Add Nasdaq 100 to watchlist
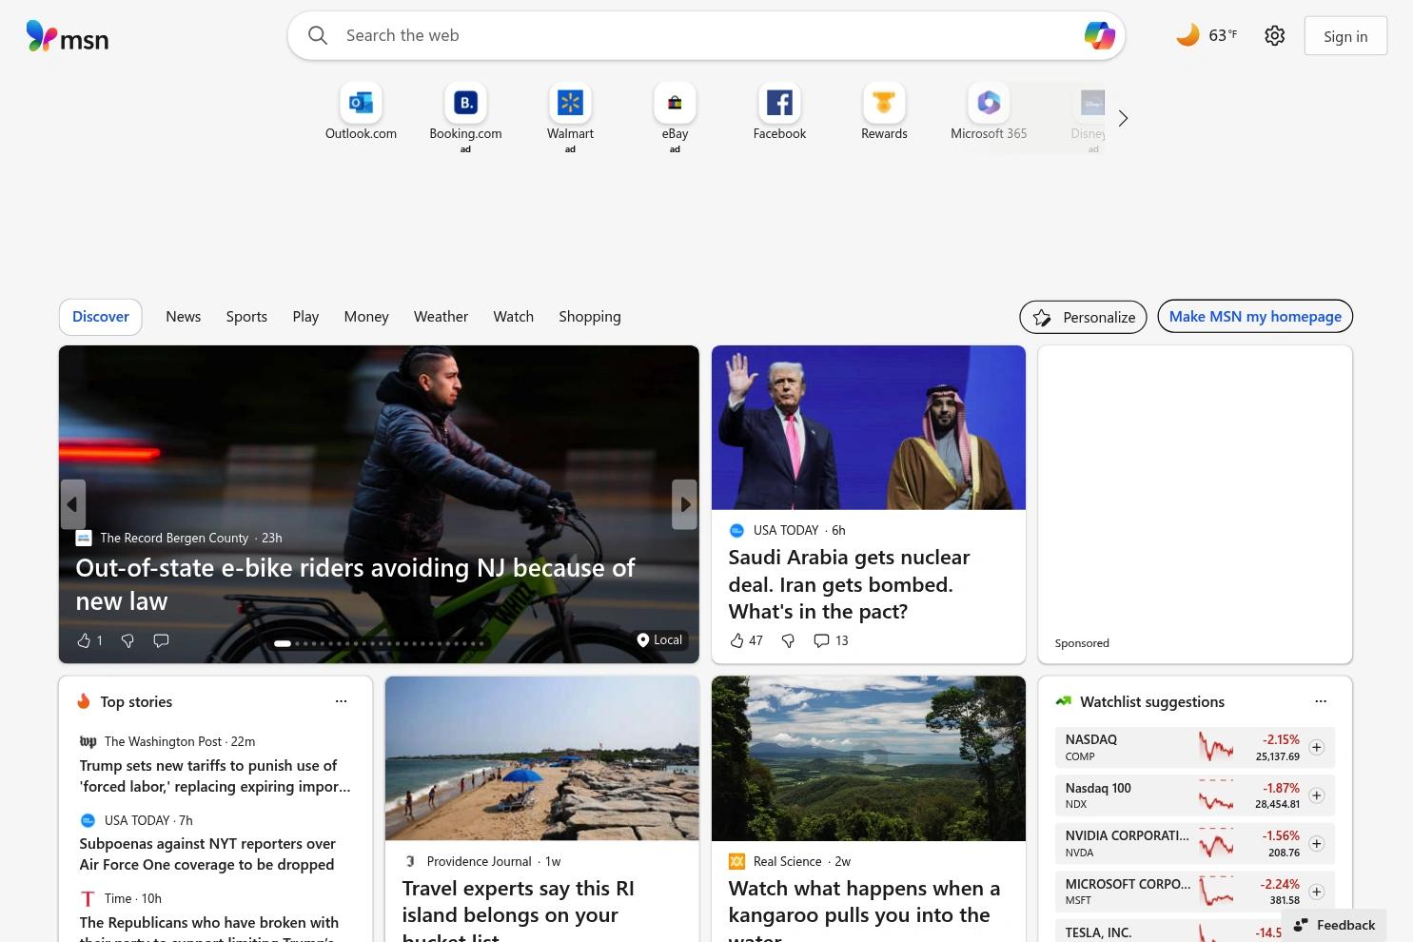Viewport: 1413px width, 942px height. (1316, 795)
